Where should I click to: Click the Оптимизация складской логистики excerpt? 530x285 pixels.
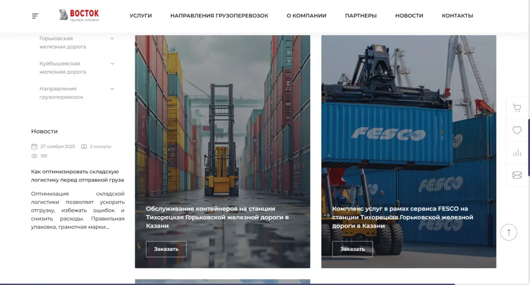point(77,210)
